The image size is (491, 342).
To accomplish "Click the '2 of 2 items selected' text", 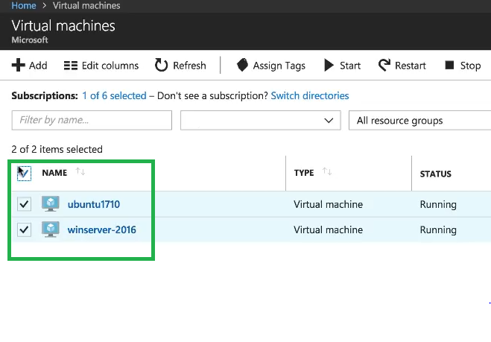I will 57,149.
